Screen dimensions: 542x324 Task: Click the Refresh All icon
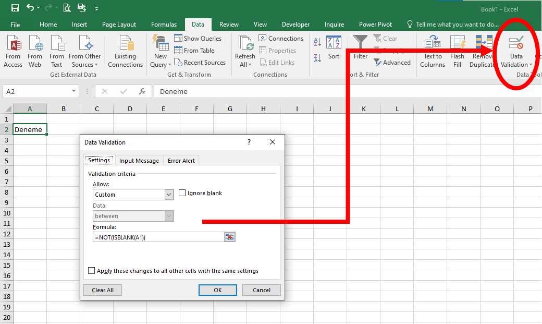245,44
